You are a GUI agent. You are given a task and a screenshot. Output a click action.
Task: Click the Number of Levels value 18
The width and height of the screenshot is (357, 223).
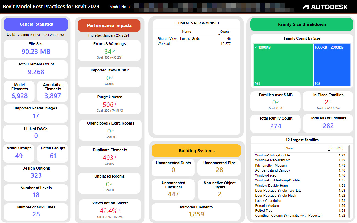(36, 195)
